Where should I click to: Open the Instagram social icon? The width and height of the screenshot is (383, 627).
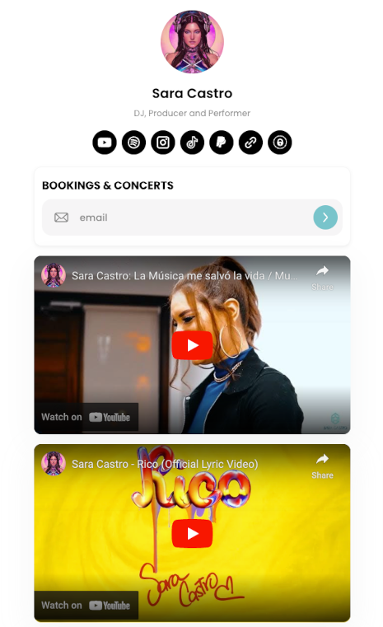(163, 143)
